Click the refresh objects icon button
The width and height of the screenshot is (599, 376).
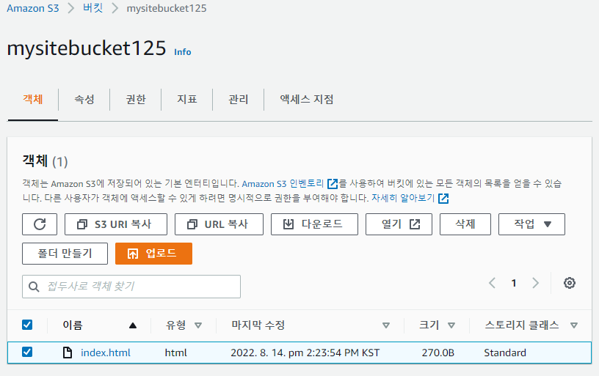(x=40, y=224)
